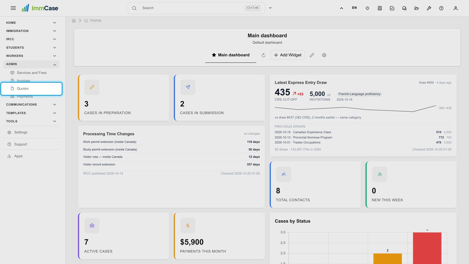The image size is (469, 264).
Task: Collapse the ADMIN sidebar section
Action: click(x=31, y=64)
